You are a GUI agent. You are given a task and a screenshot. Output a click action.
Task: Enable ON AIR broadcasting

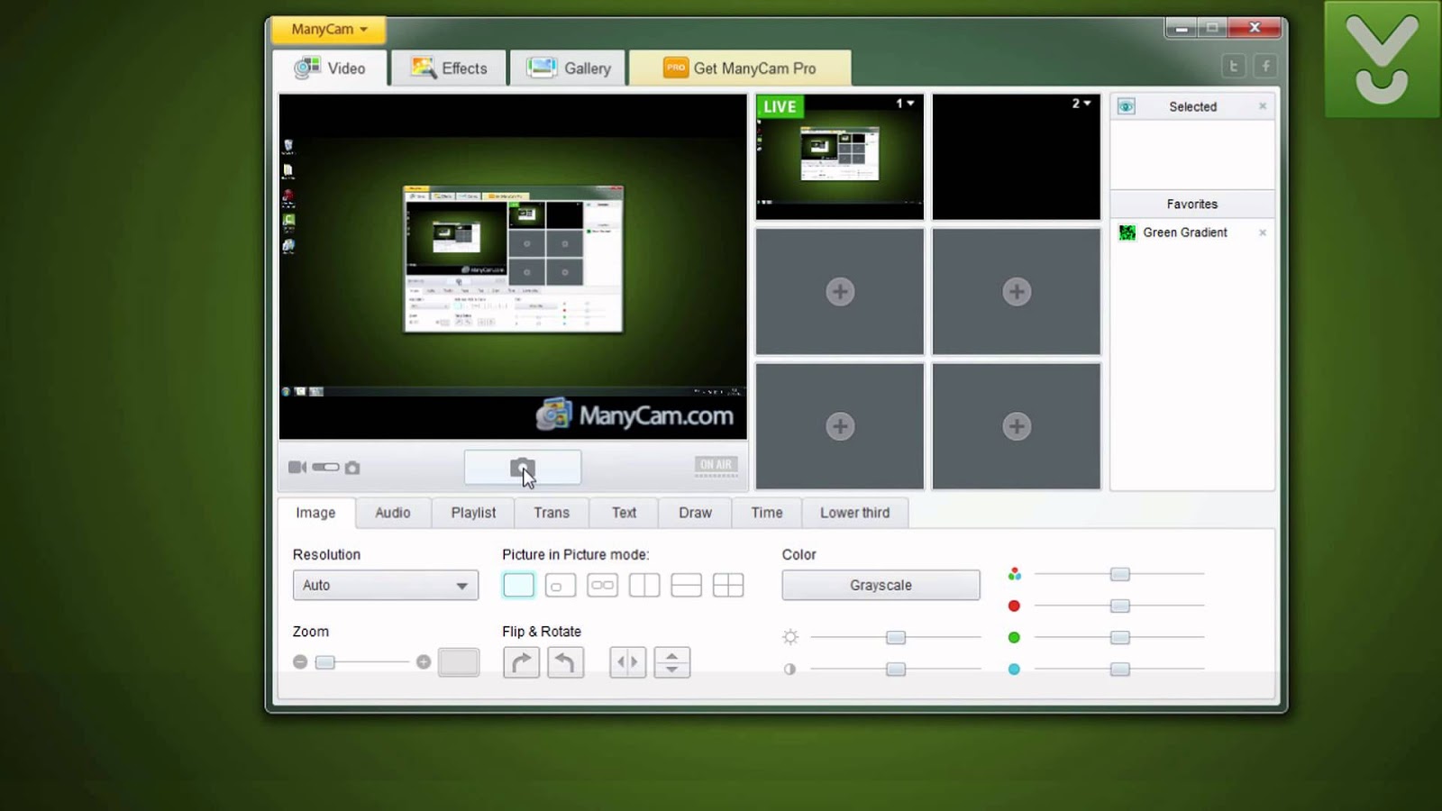pyautogui.click(x=715, y=464)
